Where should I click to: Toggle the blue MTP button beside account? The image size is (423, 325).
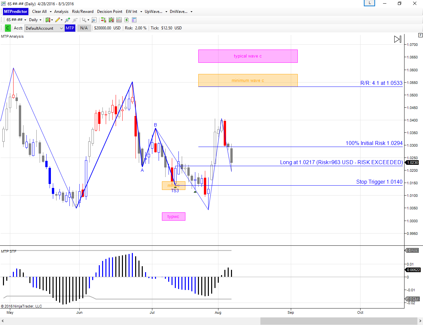(x=70, y=28)
